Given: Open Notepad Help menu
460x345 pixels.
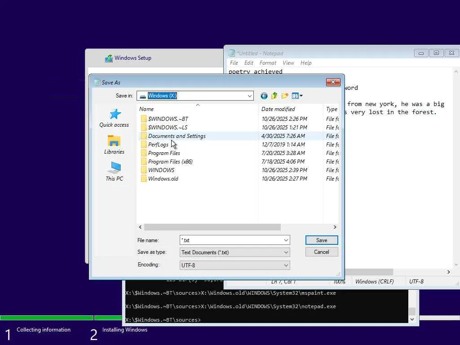Looking at the screenshot, I should [x=306, y=63].
